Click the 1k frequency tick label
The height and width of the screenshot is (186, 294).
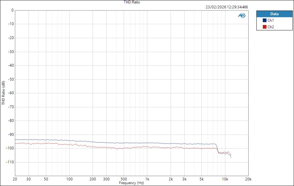click(148, 179)
